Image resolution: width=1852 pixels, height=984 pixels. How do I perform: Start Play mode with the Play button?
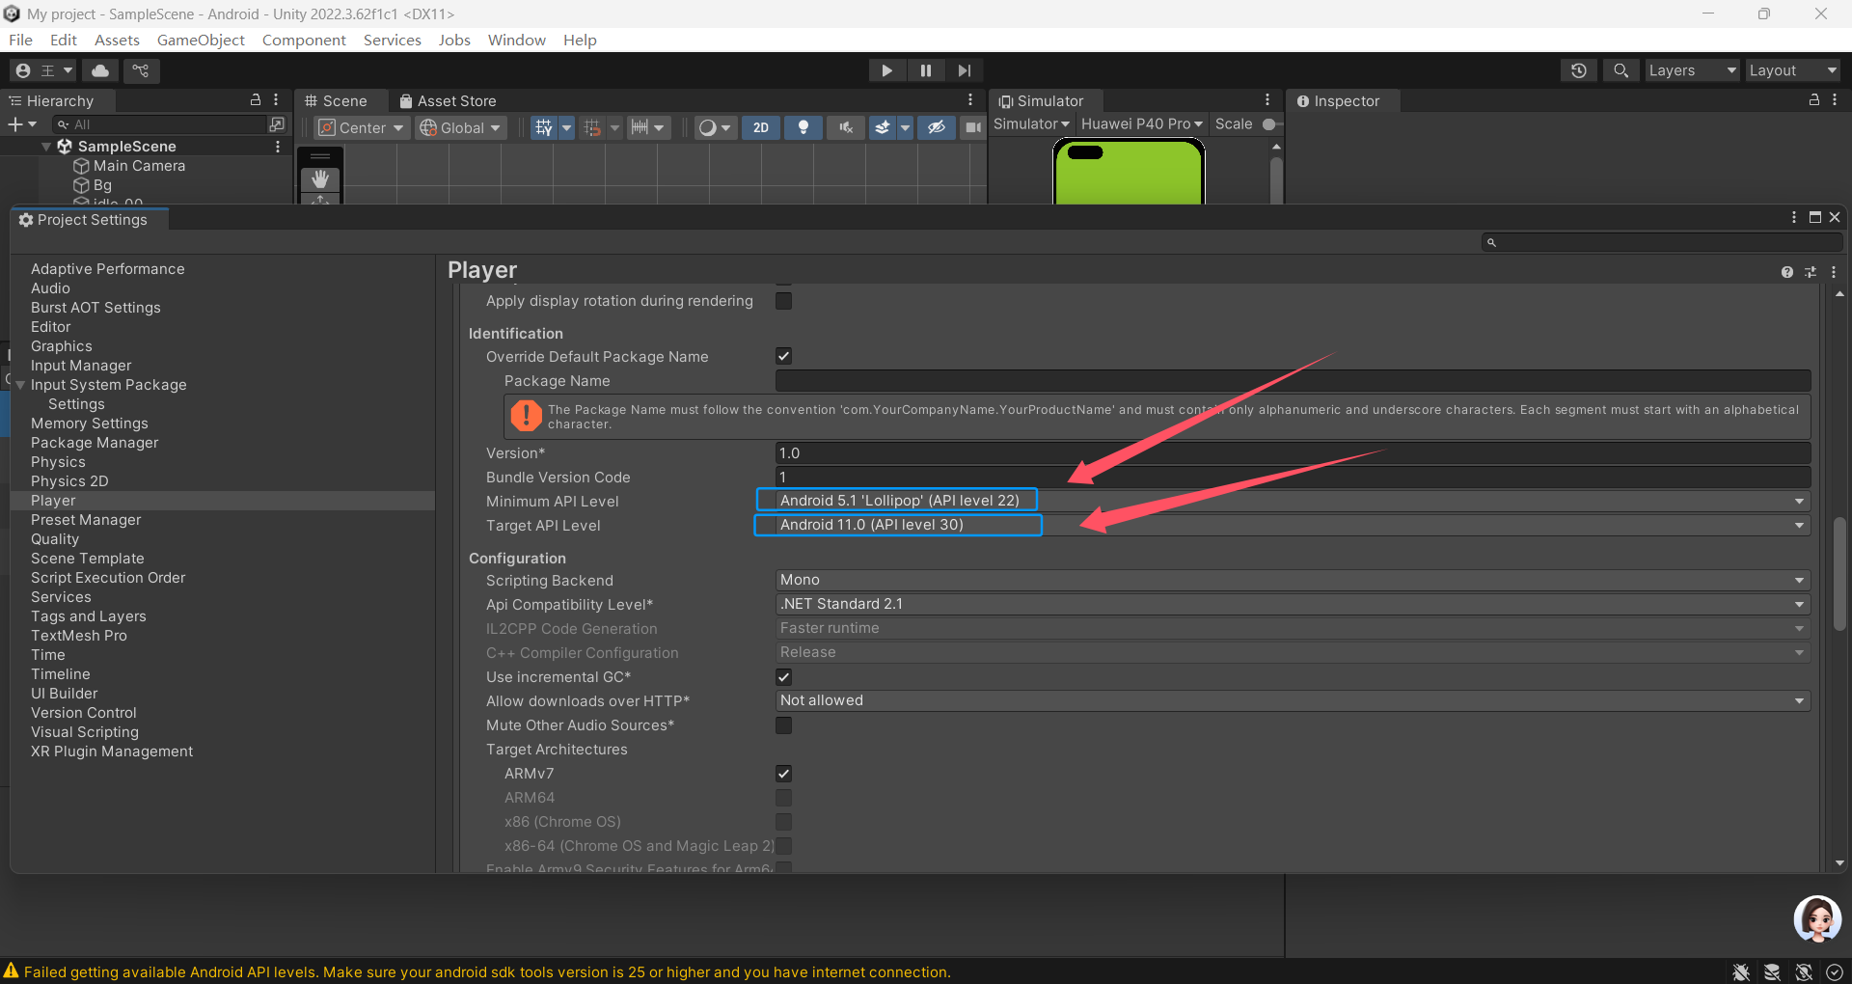pyautogui.click(x=886, y=70)
